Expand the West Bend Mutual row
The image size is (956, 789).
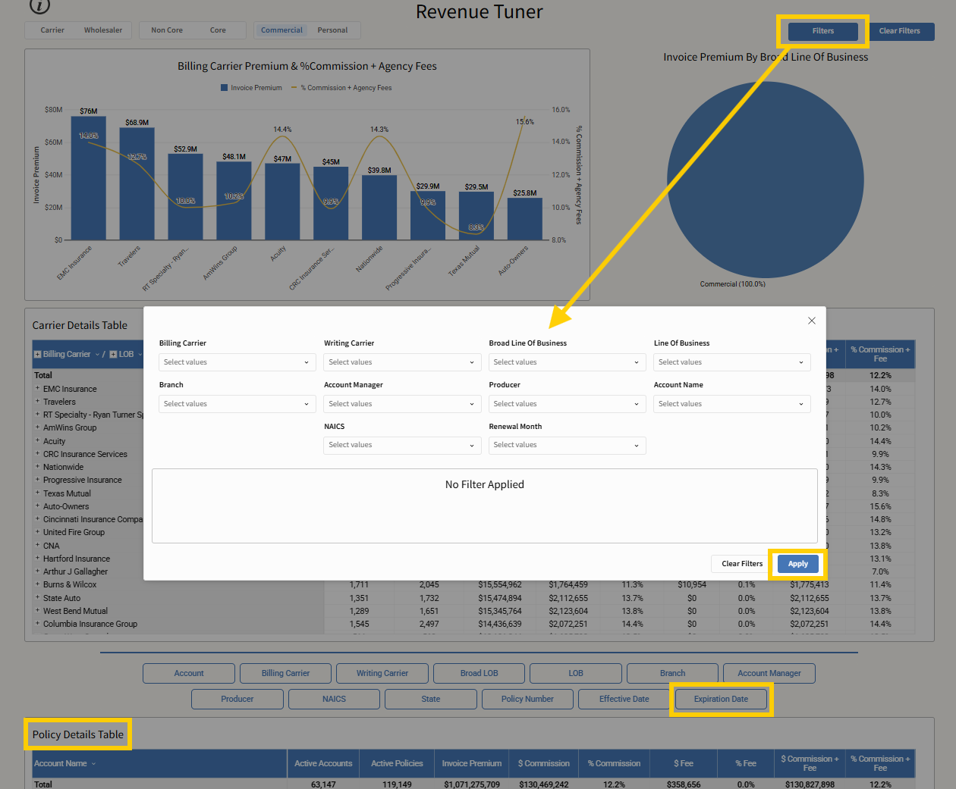coord(37,610)
